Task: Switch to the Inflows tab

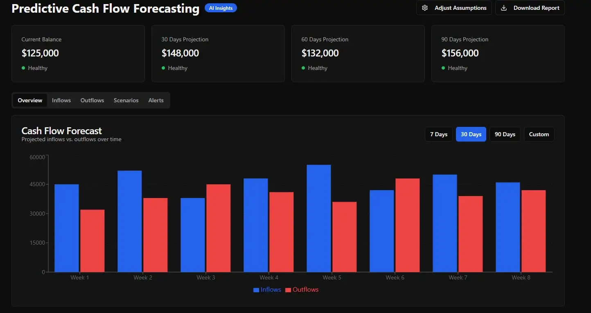Action: click(61, 100)
